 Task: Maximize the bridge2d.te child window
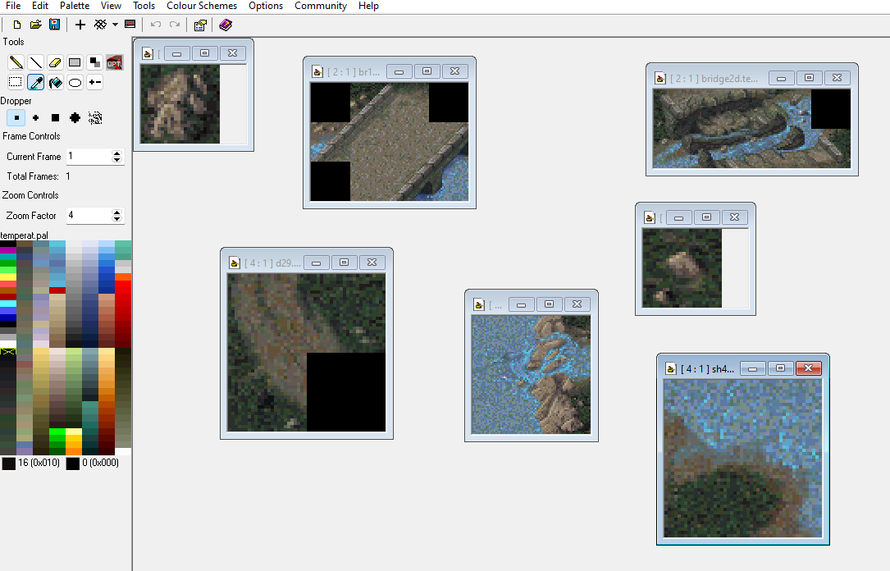click(x=810, y=78)
